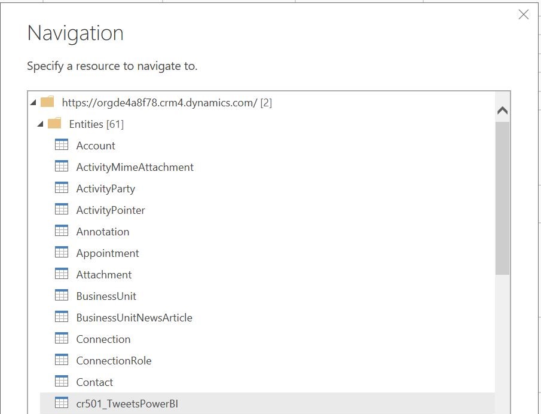
Task: Click the table icon beside Contact
Action: tap(62, 381)
